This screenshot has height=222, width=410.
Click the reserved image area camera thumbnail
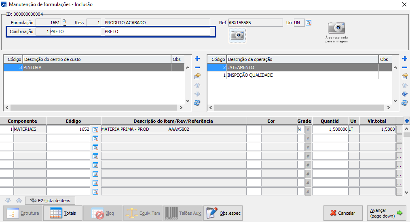tap(336, 28)
